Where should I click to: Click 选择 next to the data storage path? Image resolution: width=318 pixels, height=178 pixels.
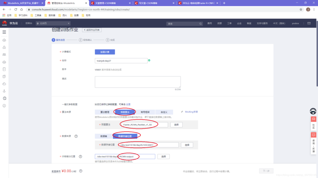[187, 145]
